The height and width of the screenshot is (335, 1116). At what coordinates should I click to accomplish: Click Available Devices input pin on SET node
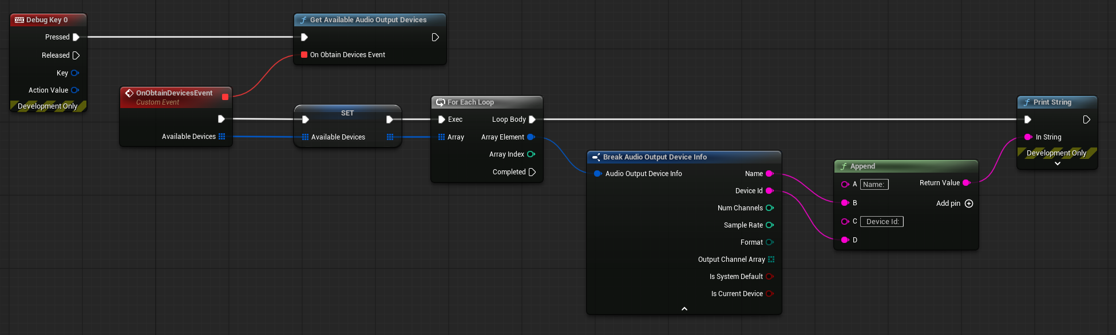(x=305, y=137)
